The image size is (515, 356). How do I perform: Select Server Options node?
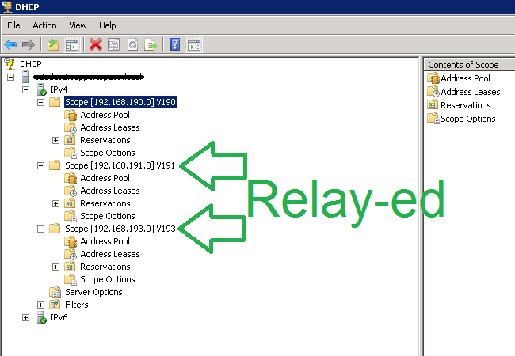point(93,292)
